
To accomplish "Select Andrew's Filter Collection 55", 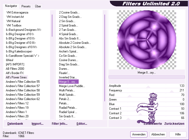I will 23,82.
